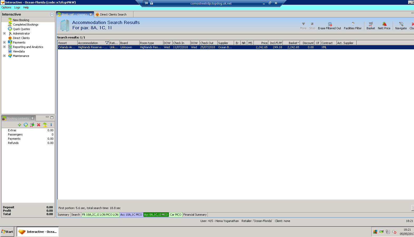
Task: Click the network connection tray icon
Action: pos(388,232)
